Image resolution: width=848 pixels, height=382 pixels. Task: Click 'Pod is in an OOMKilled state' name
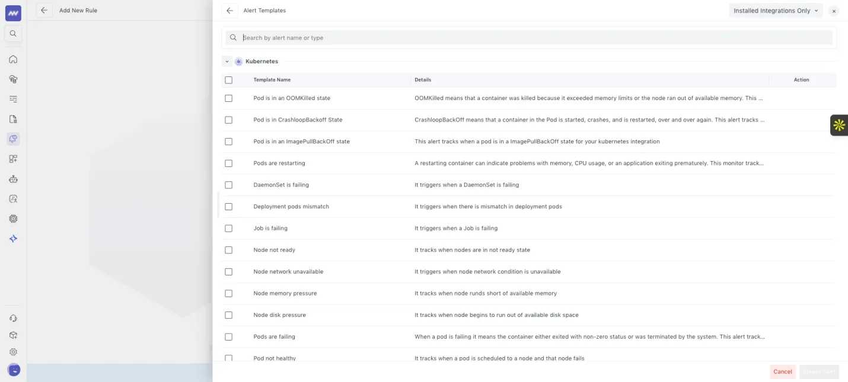(292, 98)
